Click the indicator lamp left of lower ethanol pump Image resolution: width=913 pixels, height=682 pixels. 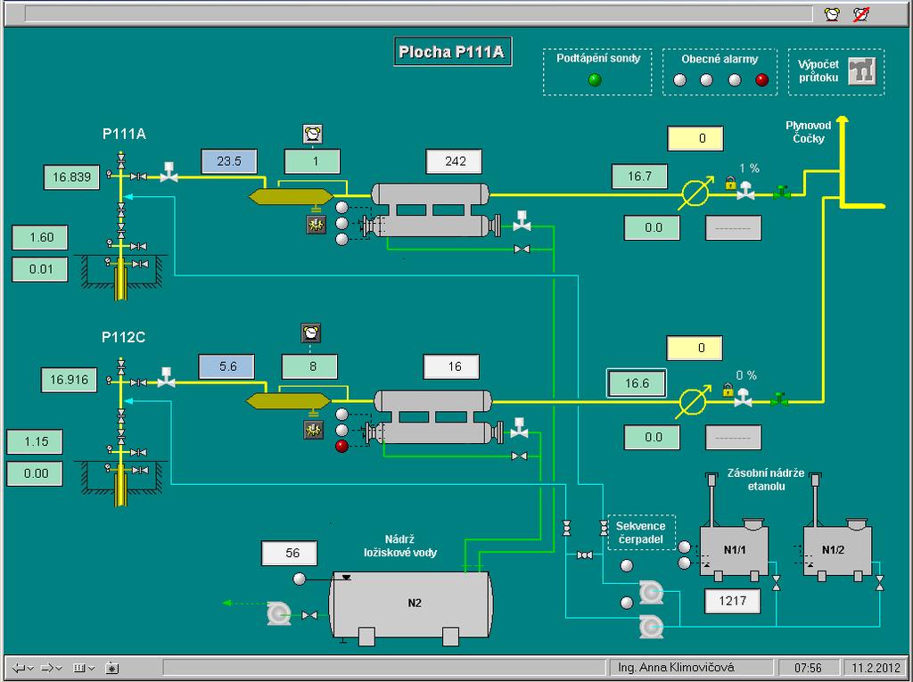tap(627, 603)
